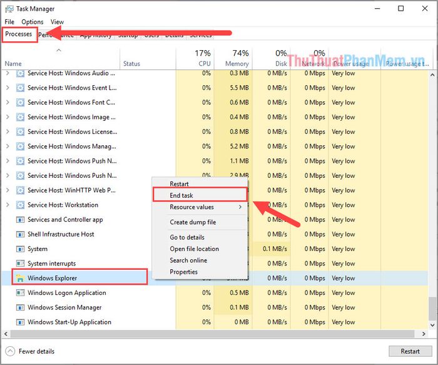Image resolution: width=438 pixels, height=365 pixels.
Task: Expand Service Host: Windows Font Cache group
Action: pos(8,102)
